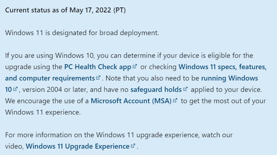Screen dimensions: 277x155
Task: Visit the Microsoft Account (MSA) link
Action: click(x=131, y=101)
